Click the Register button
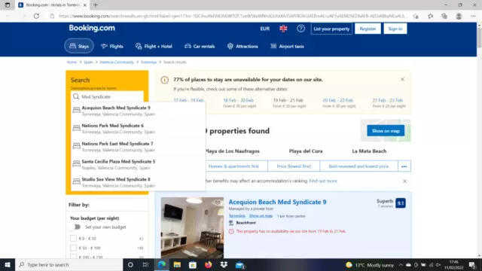Image resolution: width=482 pixels, height=271 pixels. click(368, 29)
